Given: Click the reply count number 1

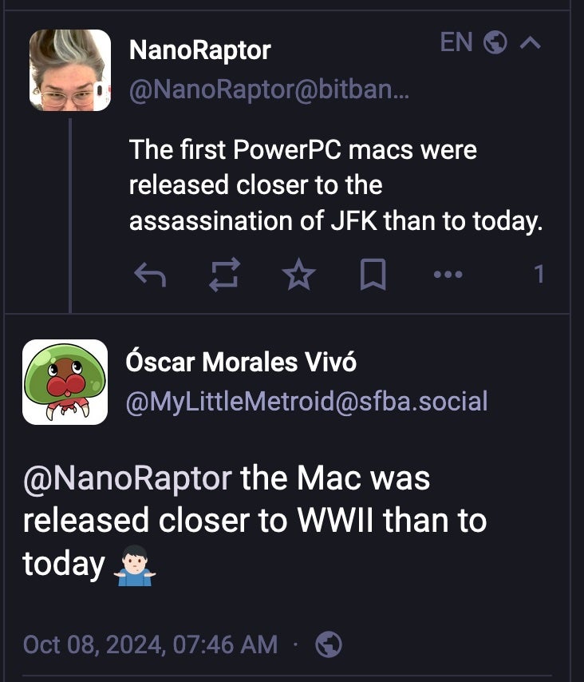Looking at the screenshot, I should [x=539, y=276].
